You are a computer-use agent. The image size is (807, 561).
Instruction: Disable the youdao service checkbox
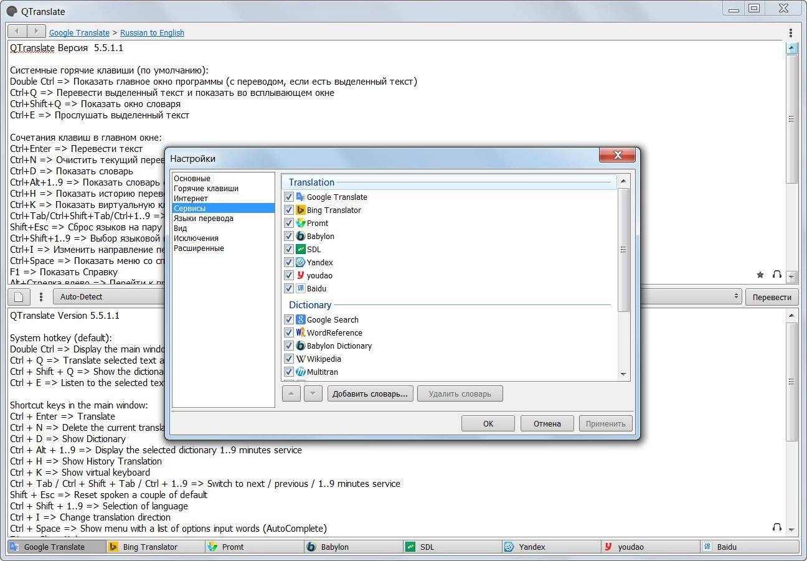(x=288, y=275)
